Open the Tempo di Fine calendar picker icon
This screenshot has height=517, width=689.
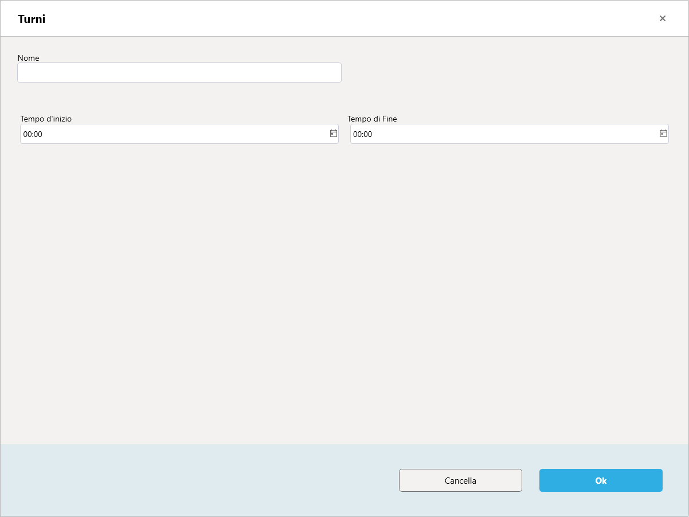[663, 134]
